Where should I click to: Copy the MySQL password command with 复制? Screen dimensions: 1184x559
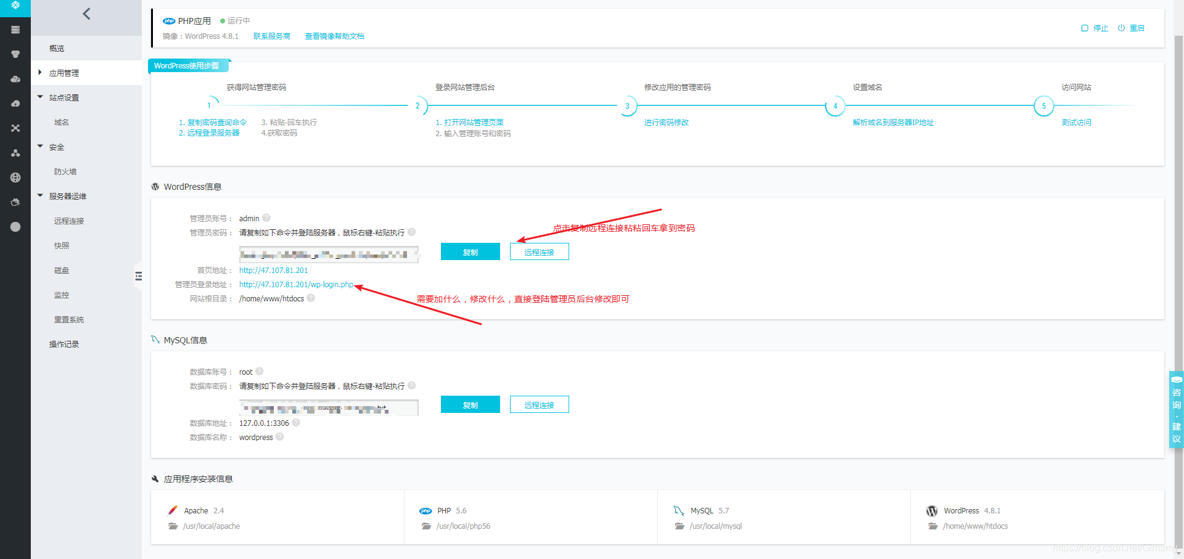471,404
